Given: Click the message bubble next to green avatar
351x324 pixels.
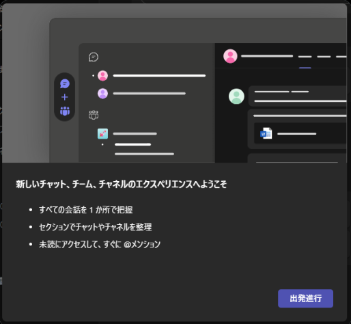Looking at the screenshot, I should point(298,96).
